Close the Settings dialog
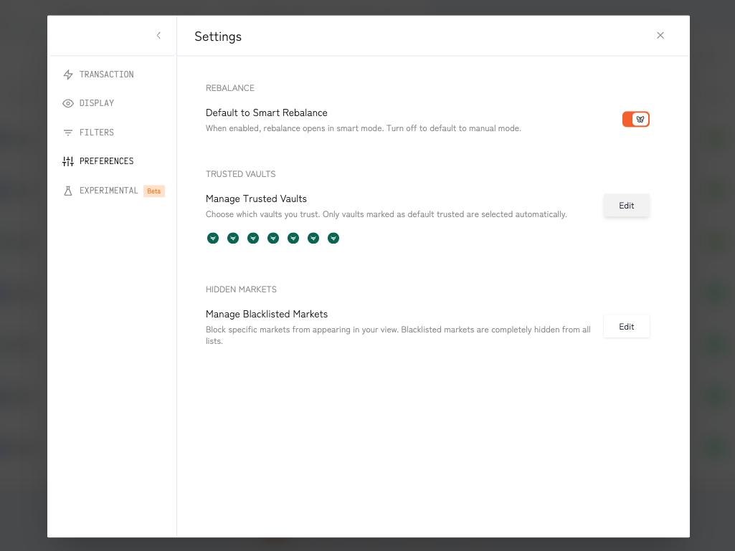The width and height of the screenshot is (735, 551). (660, 36)
